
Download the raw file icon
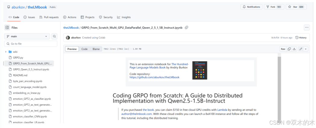pyautogui.click(x=294, y=49)
